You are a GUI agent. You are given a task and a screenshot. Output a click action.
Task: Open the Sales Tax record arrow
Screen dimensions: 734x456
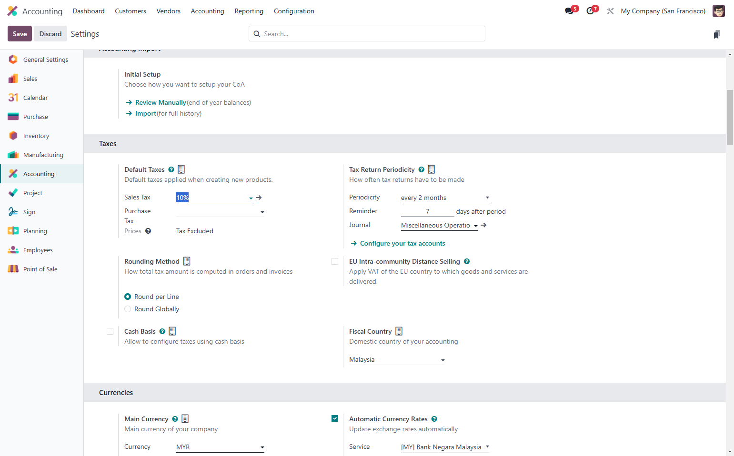coord(259,198)
